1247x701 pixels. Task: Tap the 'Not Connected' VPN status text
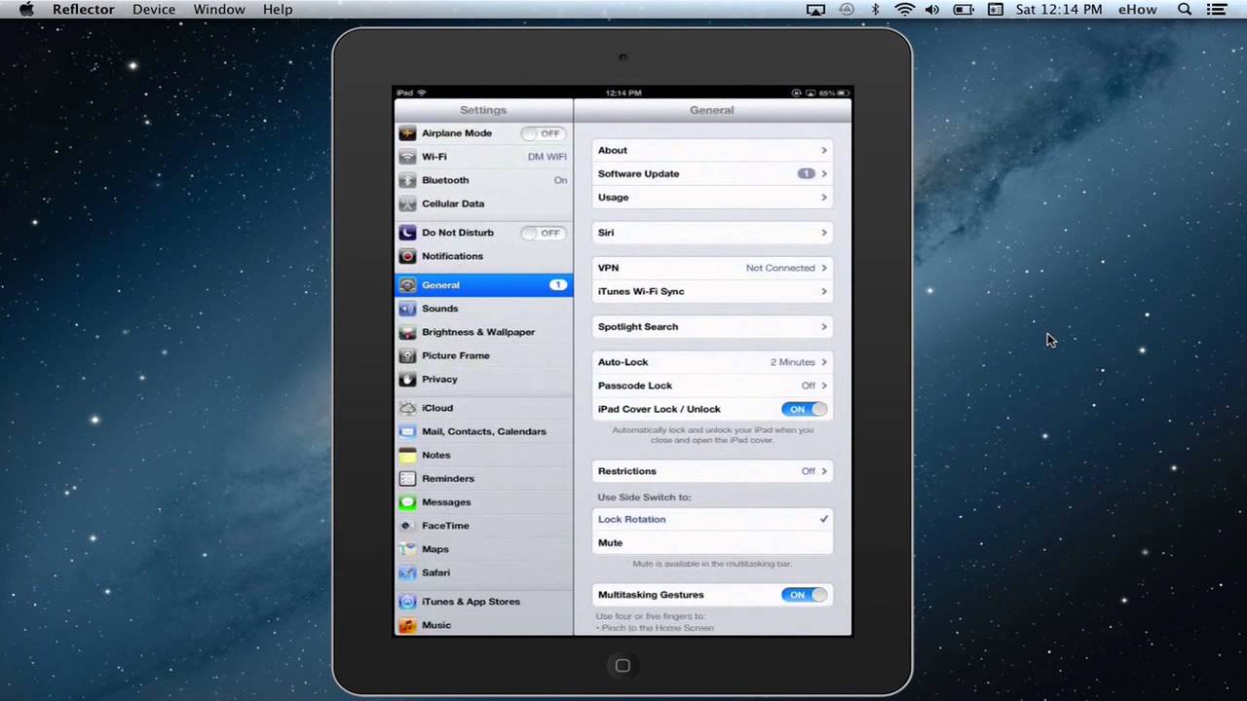780,268
